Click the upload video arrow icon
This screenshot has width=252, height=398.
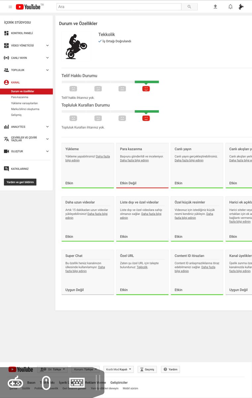[215, 6]
